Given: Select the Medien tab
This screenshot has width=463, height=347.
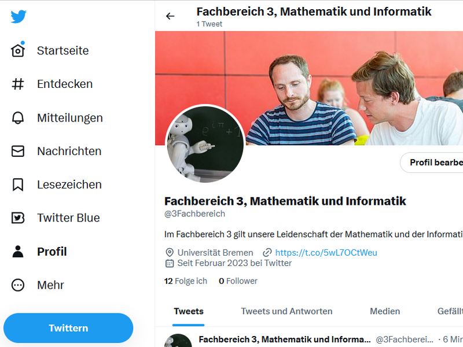Looking at the screenshot, I should click(385, 311).
